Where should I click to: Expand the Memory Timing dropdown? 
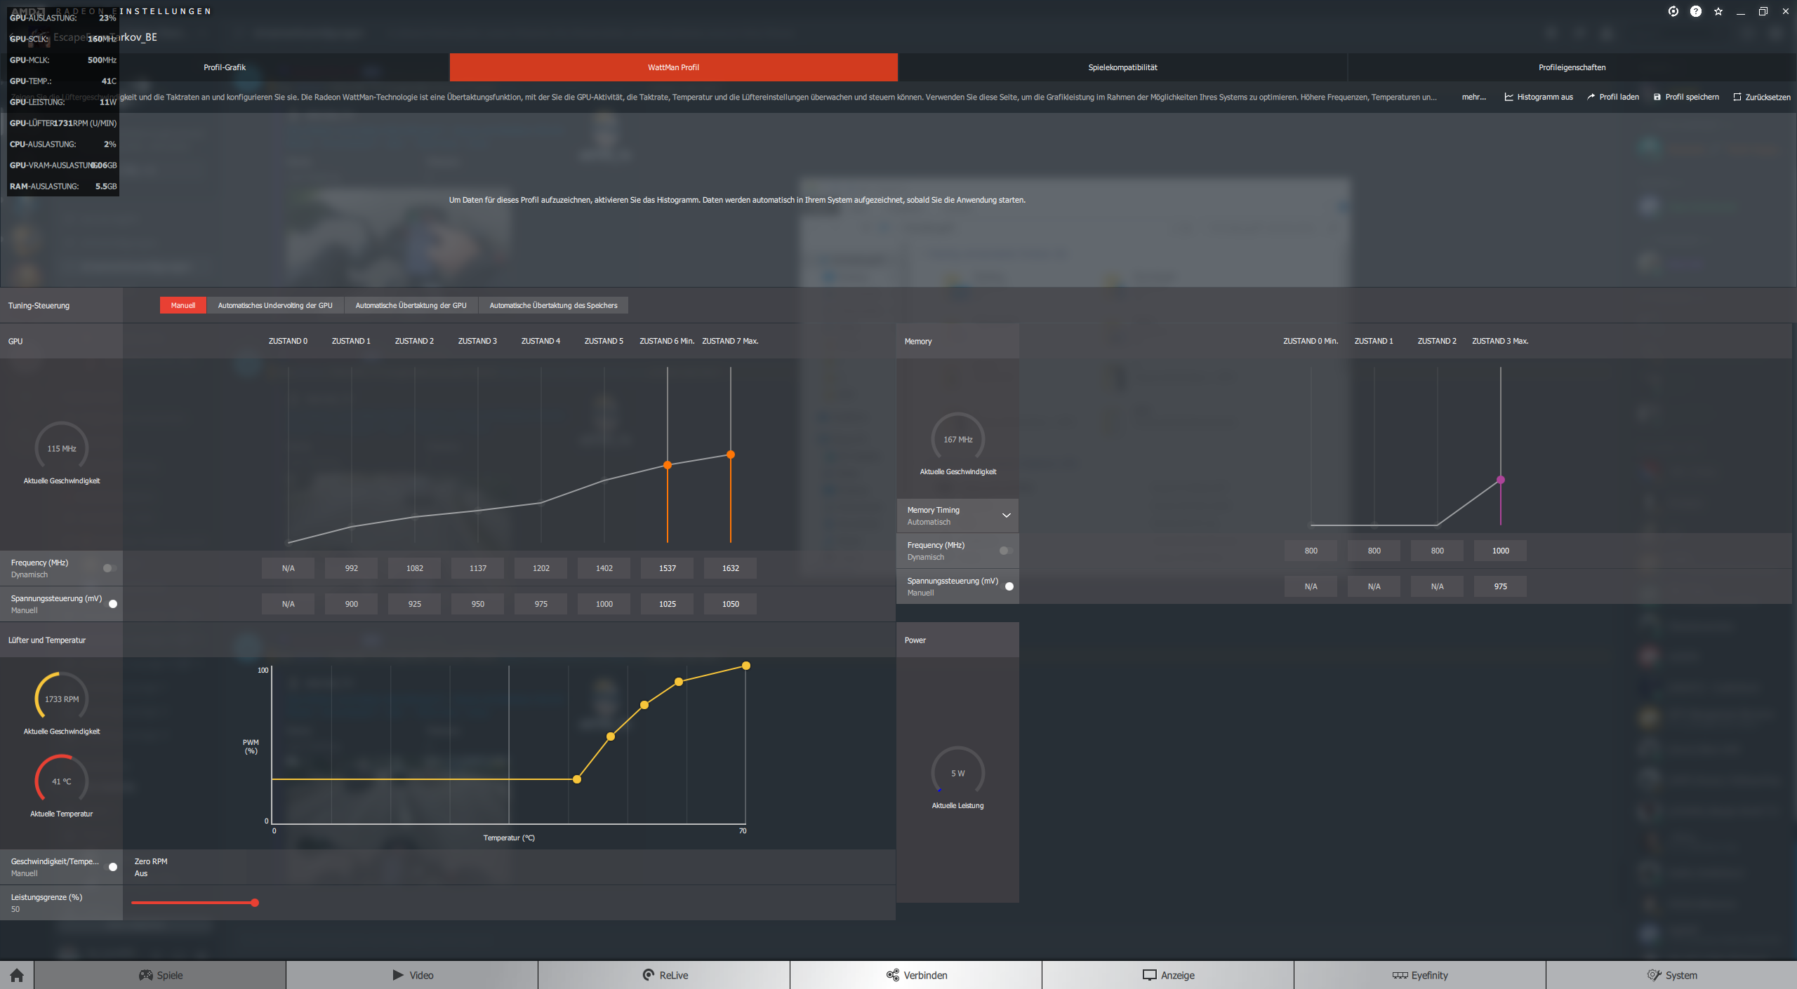tap(1006, 516)
